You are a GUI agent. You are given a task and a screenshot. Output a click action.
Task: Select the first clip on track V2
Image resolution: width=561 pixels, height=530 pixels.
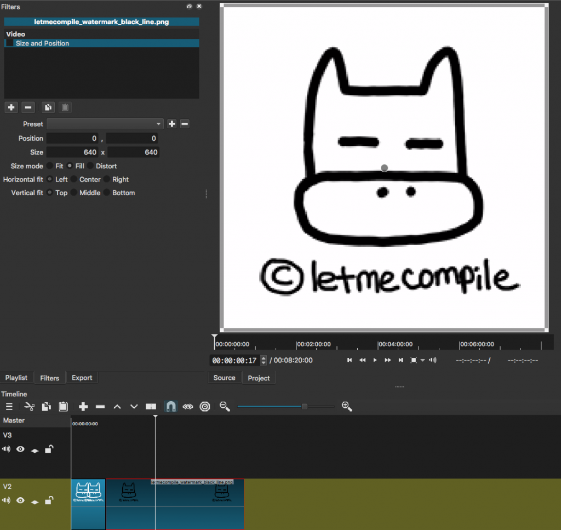click(88, 504)
